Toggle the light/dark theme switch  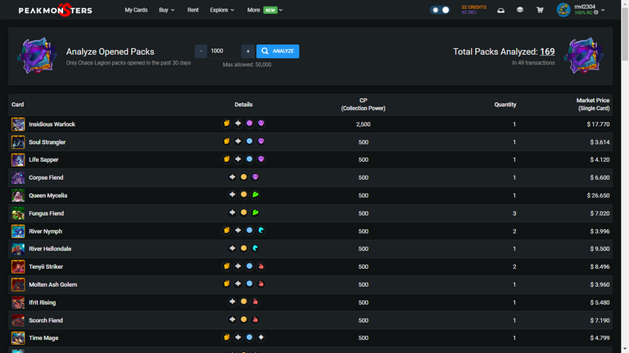pos(440,10)
